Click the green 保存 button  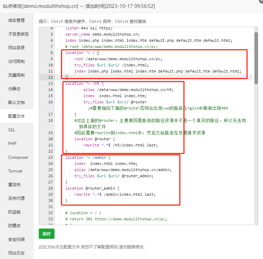coord(47,234)
